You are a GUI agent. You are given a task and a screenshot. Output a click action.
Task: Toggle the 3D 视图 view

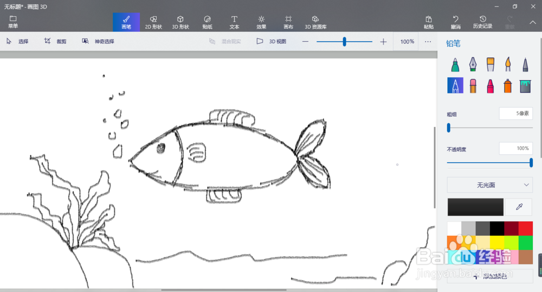coord(272,42)
